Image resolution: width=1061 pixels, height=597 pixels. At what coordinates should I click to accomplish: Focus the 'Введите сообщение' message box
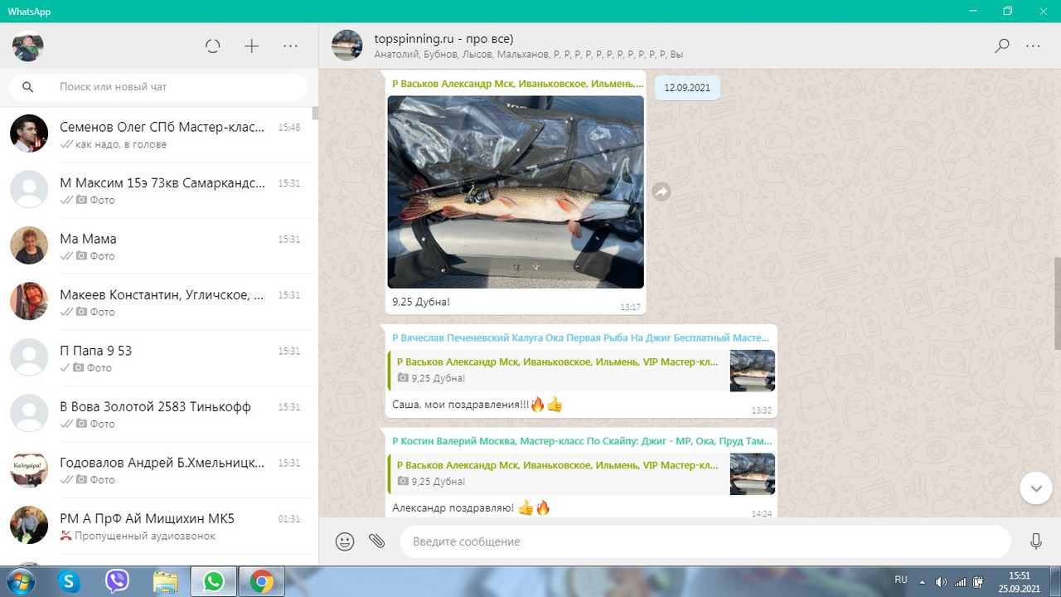click(x=705, y=541)
